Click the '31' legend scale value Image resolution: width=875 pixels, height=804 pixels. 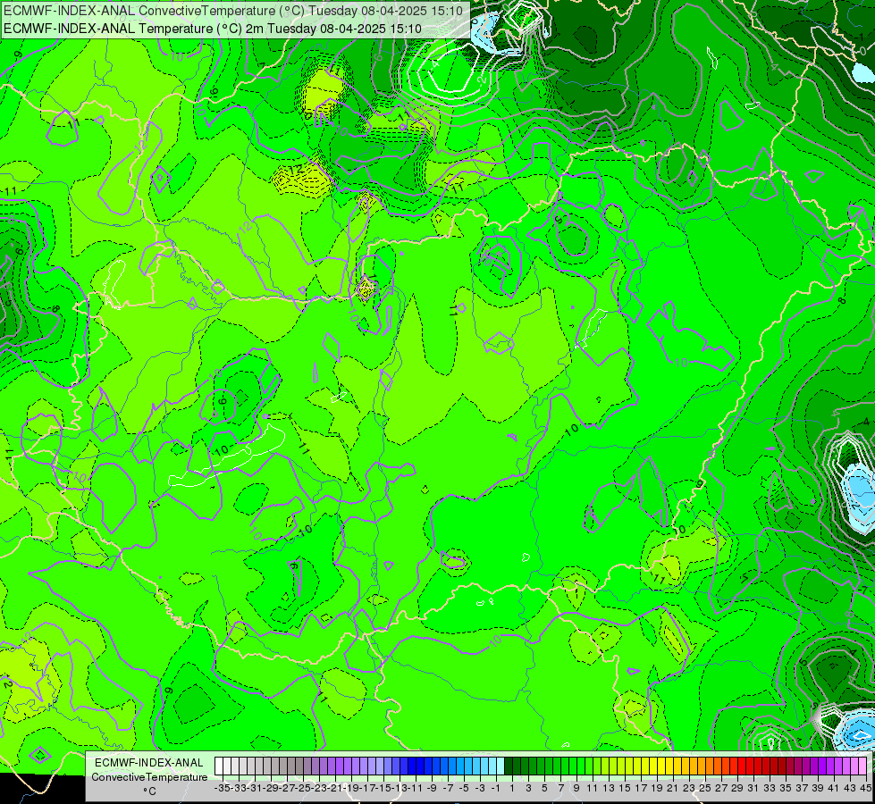tap(753, 788)
